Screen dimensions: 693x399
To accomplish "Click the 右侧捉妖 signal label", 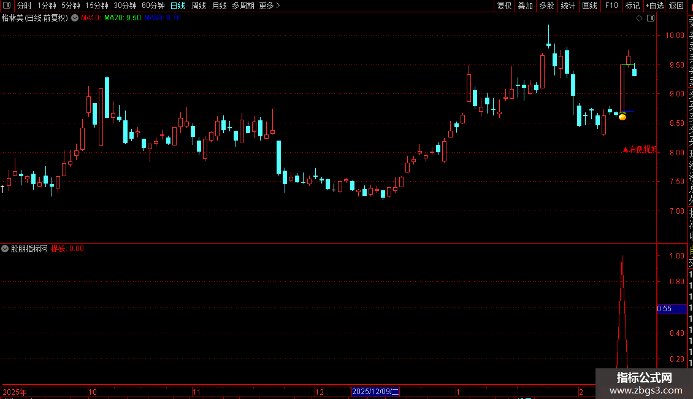I will [640, 150].
